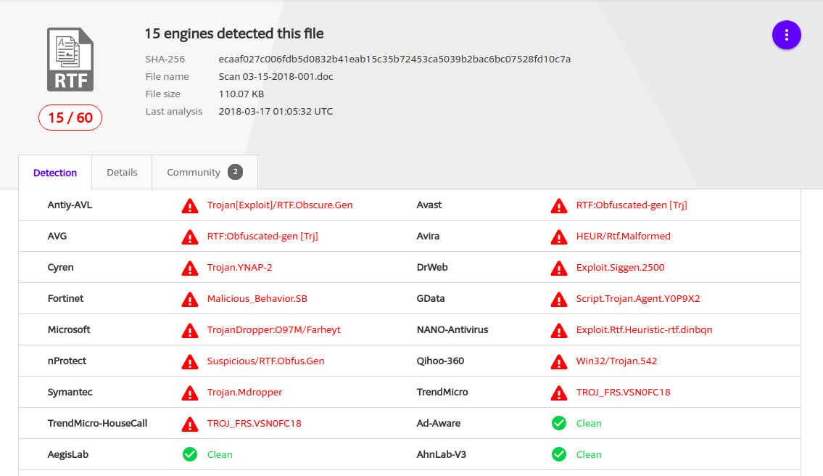Click the green checkmark for AhnLab-V3
Image resolution: width=823 pixels, height=476 pixels.
point(559,454)
